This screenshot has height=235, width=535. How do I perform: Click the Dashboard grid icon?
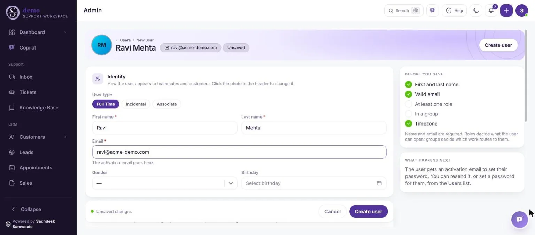point(12,32)
